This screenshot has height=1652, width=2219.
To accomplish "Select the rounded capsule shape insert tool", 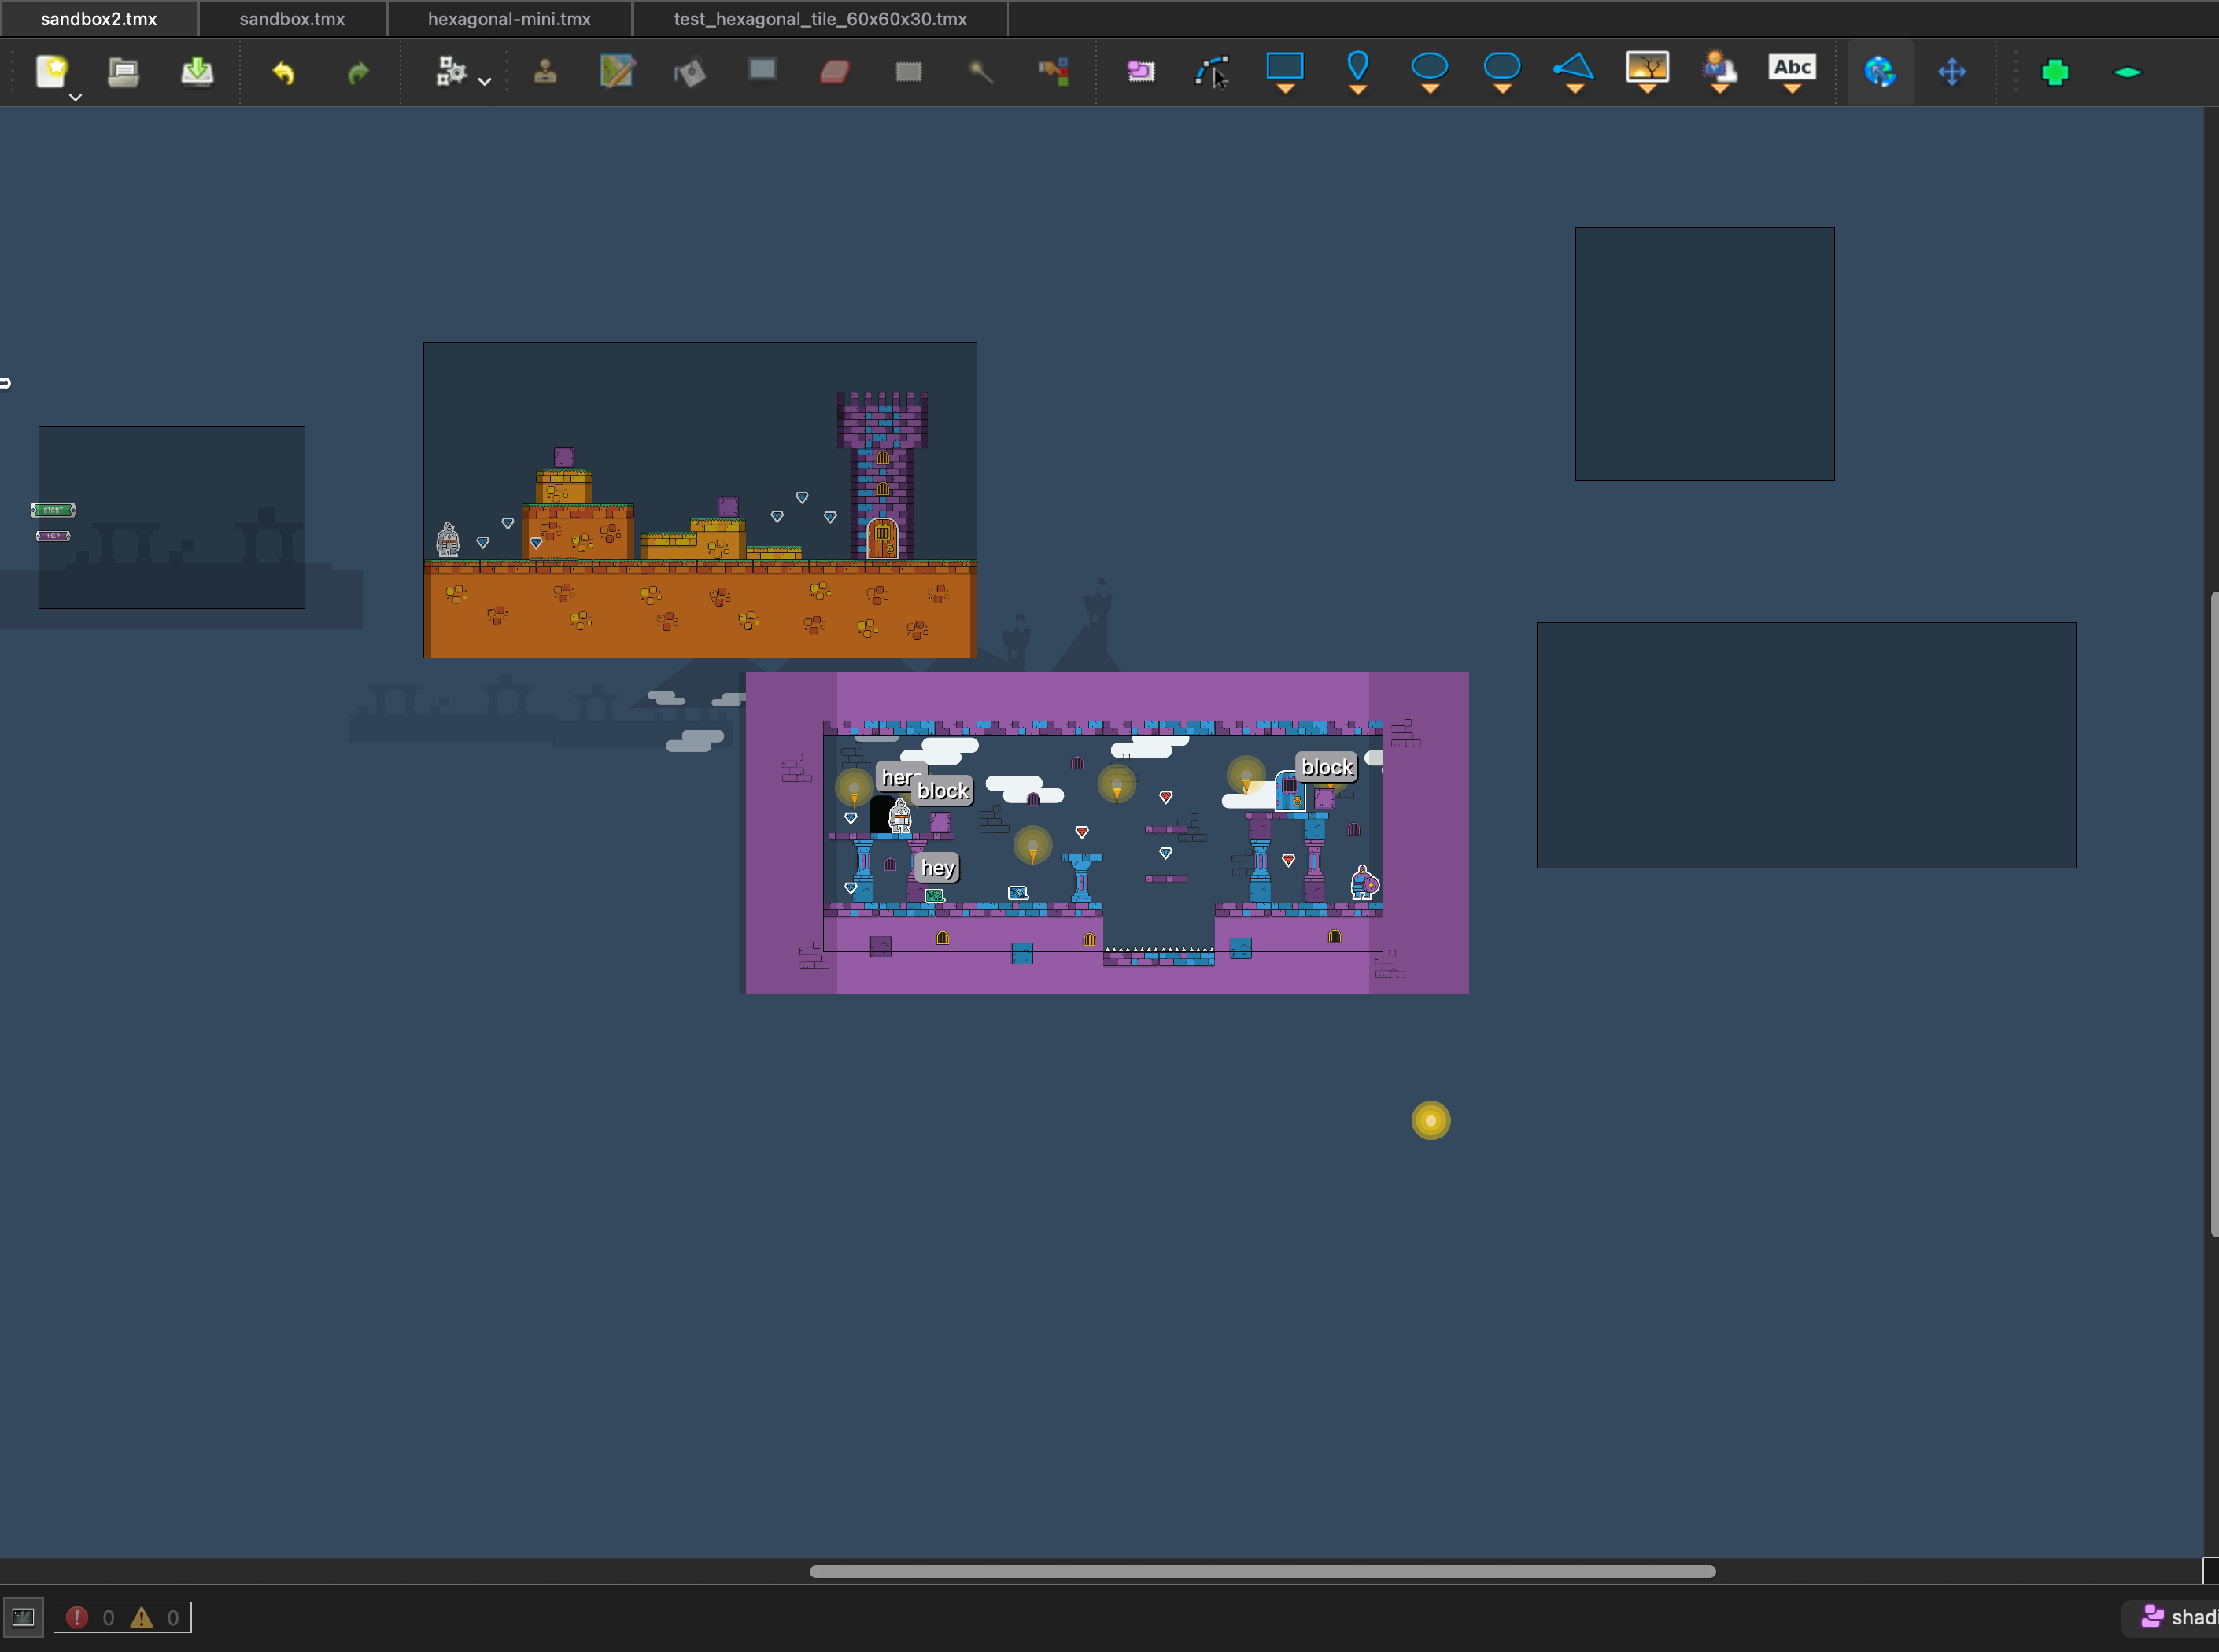I will point(1502,73).
